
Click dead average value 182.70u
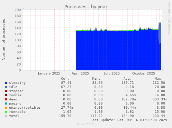(x=129, y=99)
